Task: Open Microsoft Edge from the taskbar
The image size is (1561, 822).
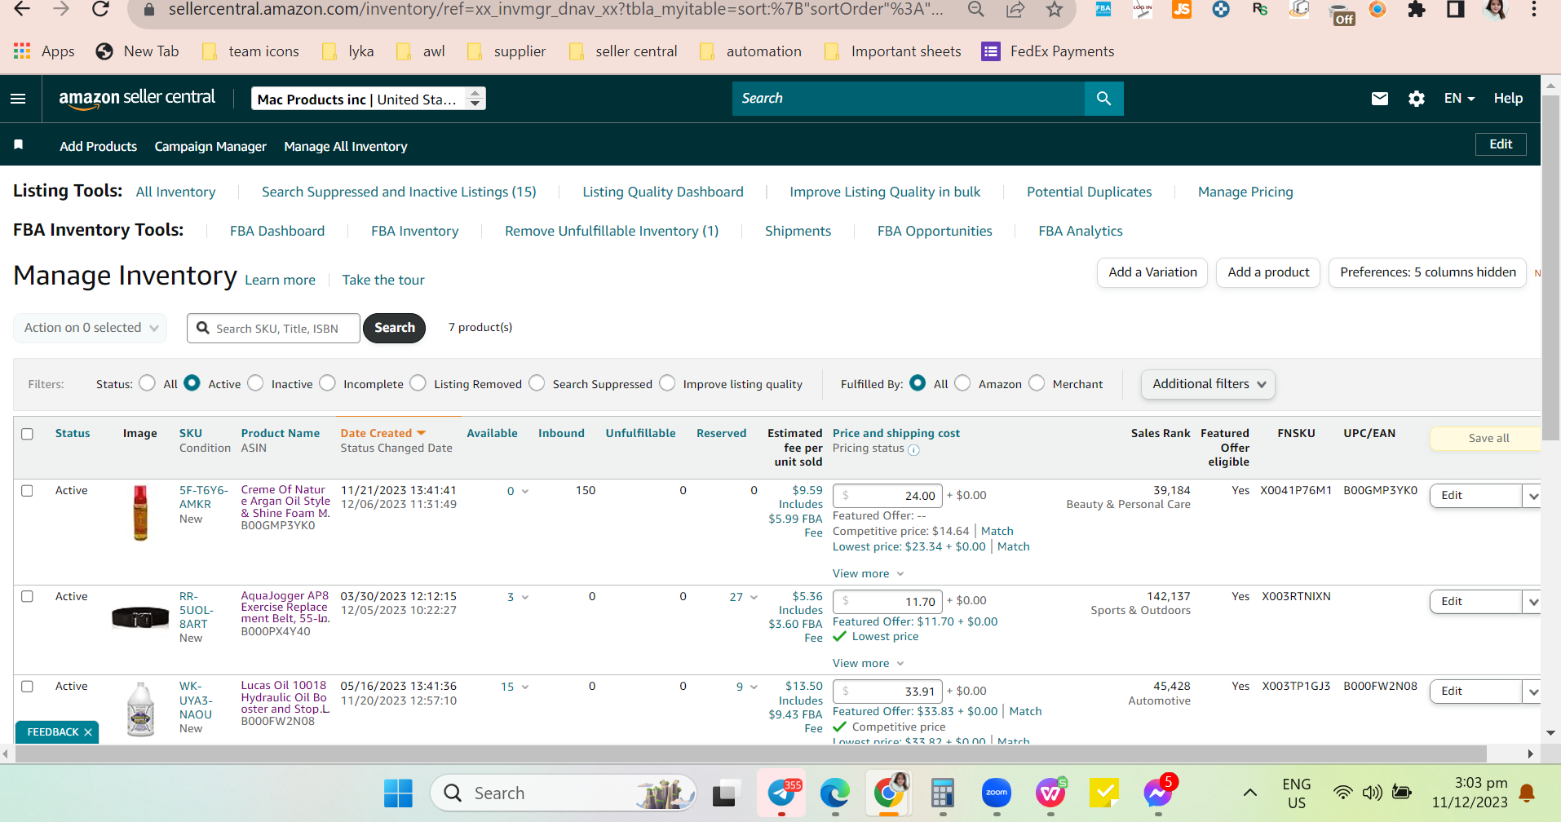Action: pos(835,793)
